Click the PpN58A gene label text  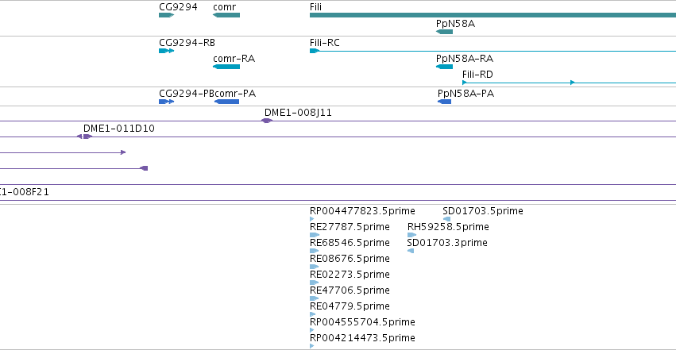click(455, 24)
